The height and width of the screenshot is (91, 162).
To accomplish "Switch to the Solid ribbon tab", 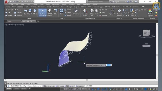I will click(x=14, y=7).
